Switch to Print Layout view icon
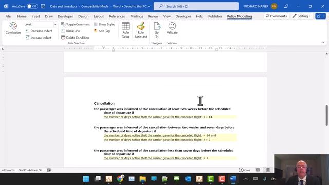The width and height of the screenshot is (329, 185). coord(268,170)
